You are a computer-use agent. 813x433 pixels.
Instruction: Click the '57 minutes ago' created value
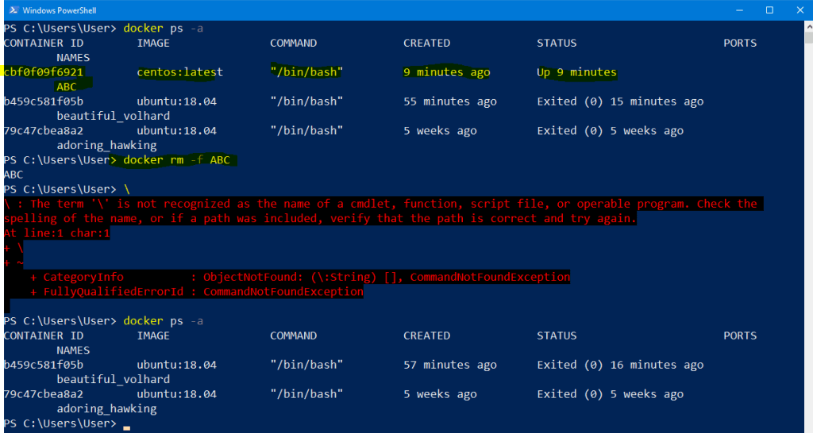[x=449, y=365]
